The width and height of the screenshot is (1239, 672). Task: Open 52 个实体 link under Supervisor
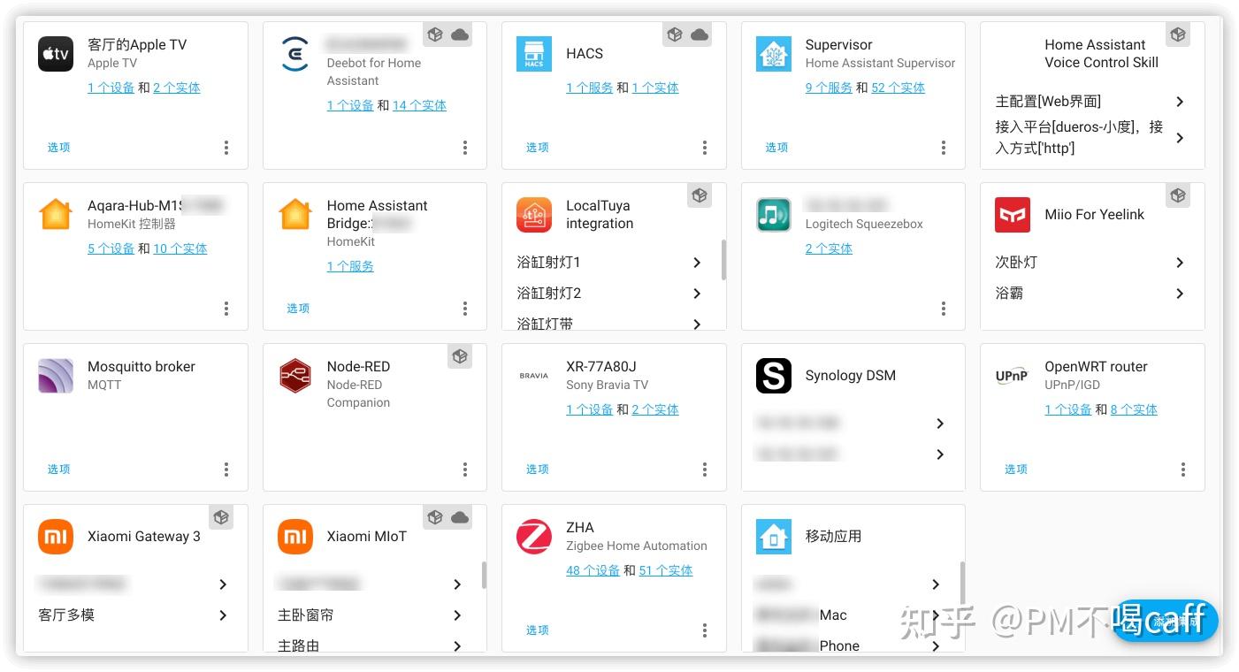[x=899, y=88]
